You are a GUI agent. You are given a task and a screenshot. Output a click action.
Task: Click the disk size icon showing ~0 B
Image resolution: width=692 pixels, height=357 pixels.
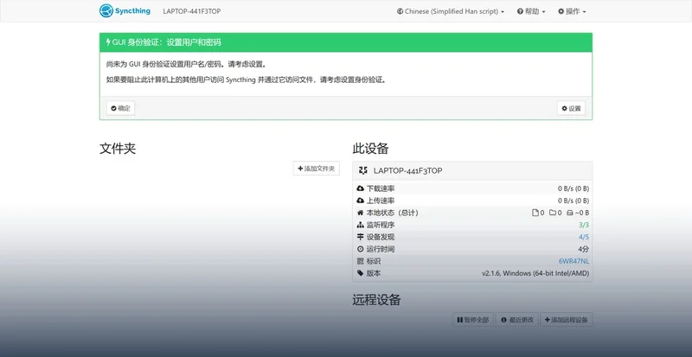point(570,213)
